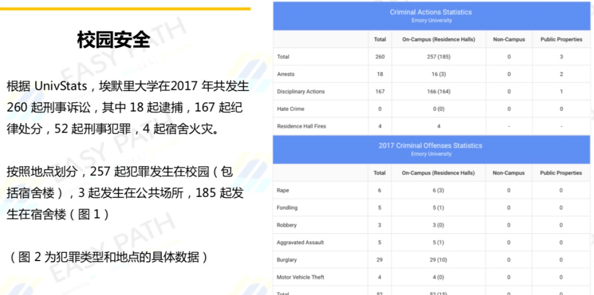The height and width of the screenshot is (295, 594).
Task: Click the Total row label above Arrests
Action: click(x=283, y=57)
